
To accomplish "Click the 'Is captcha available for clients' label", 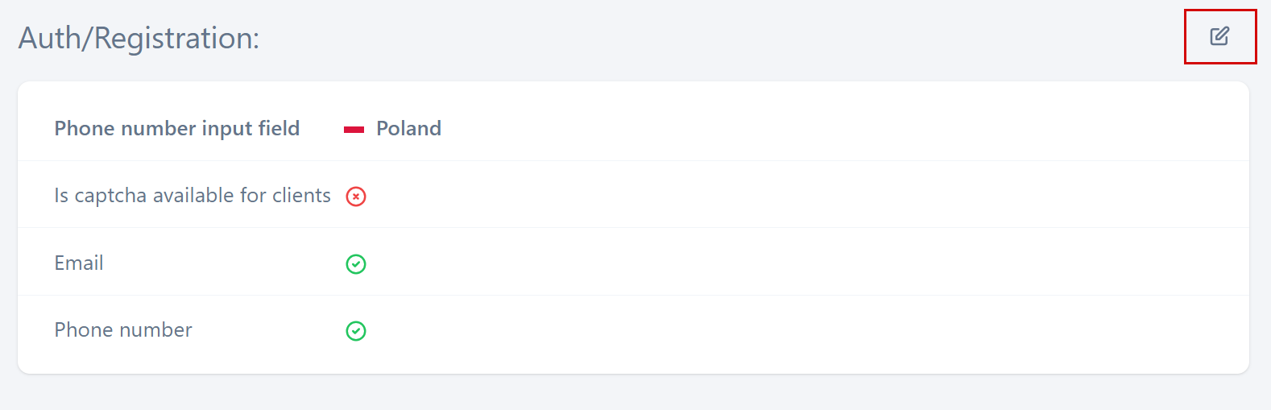I will tap(192, 196).
